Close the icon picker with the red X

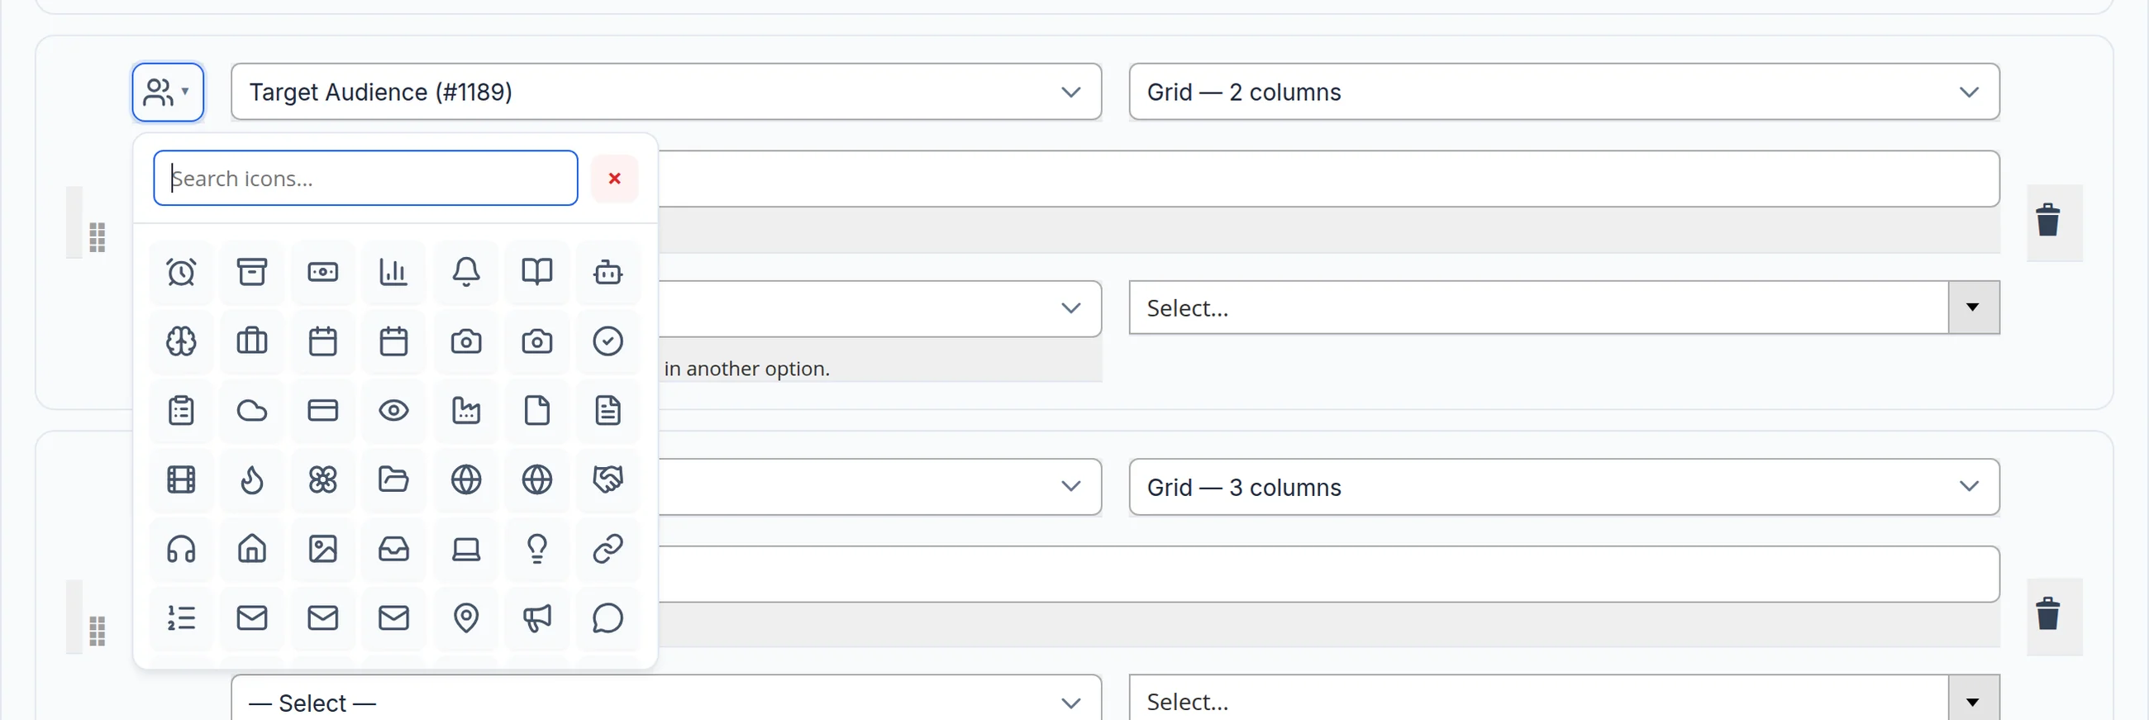click(x=615, y=179)
